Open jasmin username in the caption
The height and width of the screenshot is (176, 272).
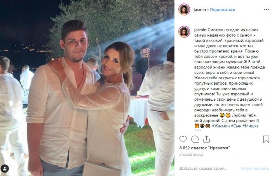coord(200,30)
